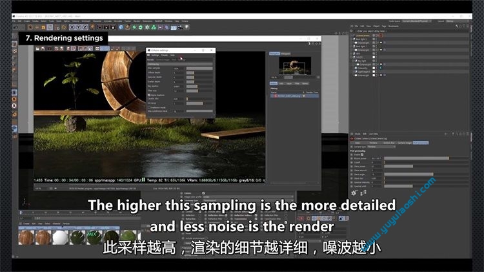Click the Make Editable icon in left sidebar
The width and height of the screenshot is (484, 272).
click(x=14, y=36)
